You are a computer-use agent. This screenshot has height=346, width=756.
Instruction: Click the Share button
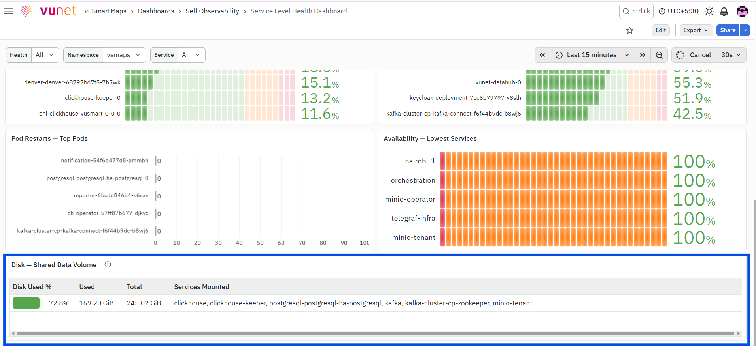[x=728, y=30]
